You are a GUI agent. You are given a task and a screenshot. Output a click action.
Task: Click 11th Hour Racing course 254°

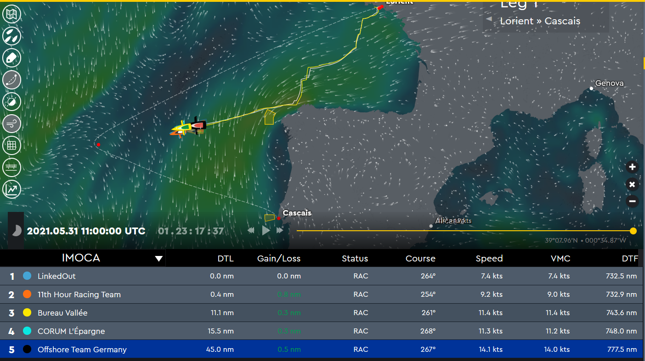point(428,294)
